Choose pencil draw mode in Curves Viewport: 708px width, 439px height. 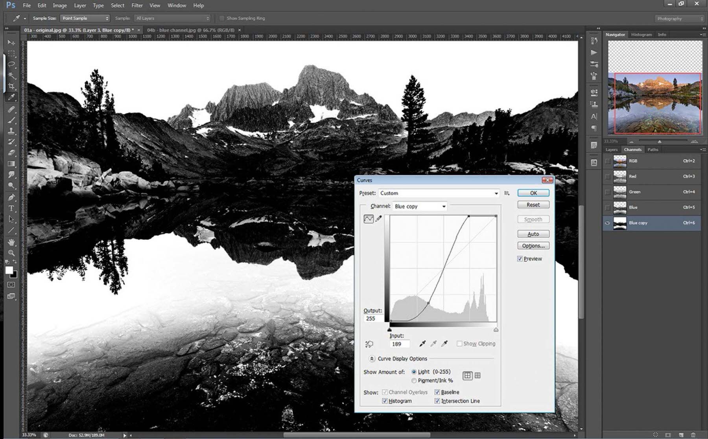point(378,219)
